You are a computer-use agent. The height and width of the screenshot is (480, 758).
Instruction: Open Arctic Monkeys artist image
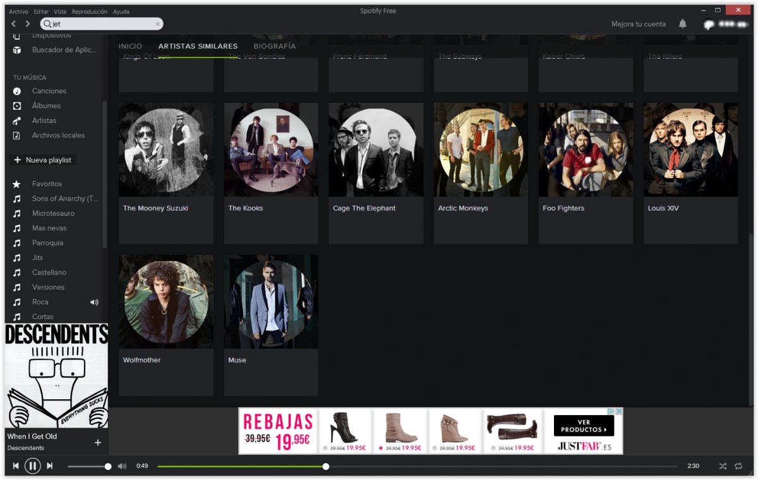(x=481, y=149)
